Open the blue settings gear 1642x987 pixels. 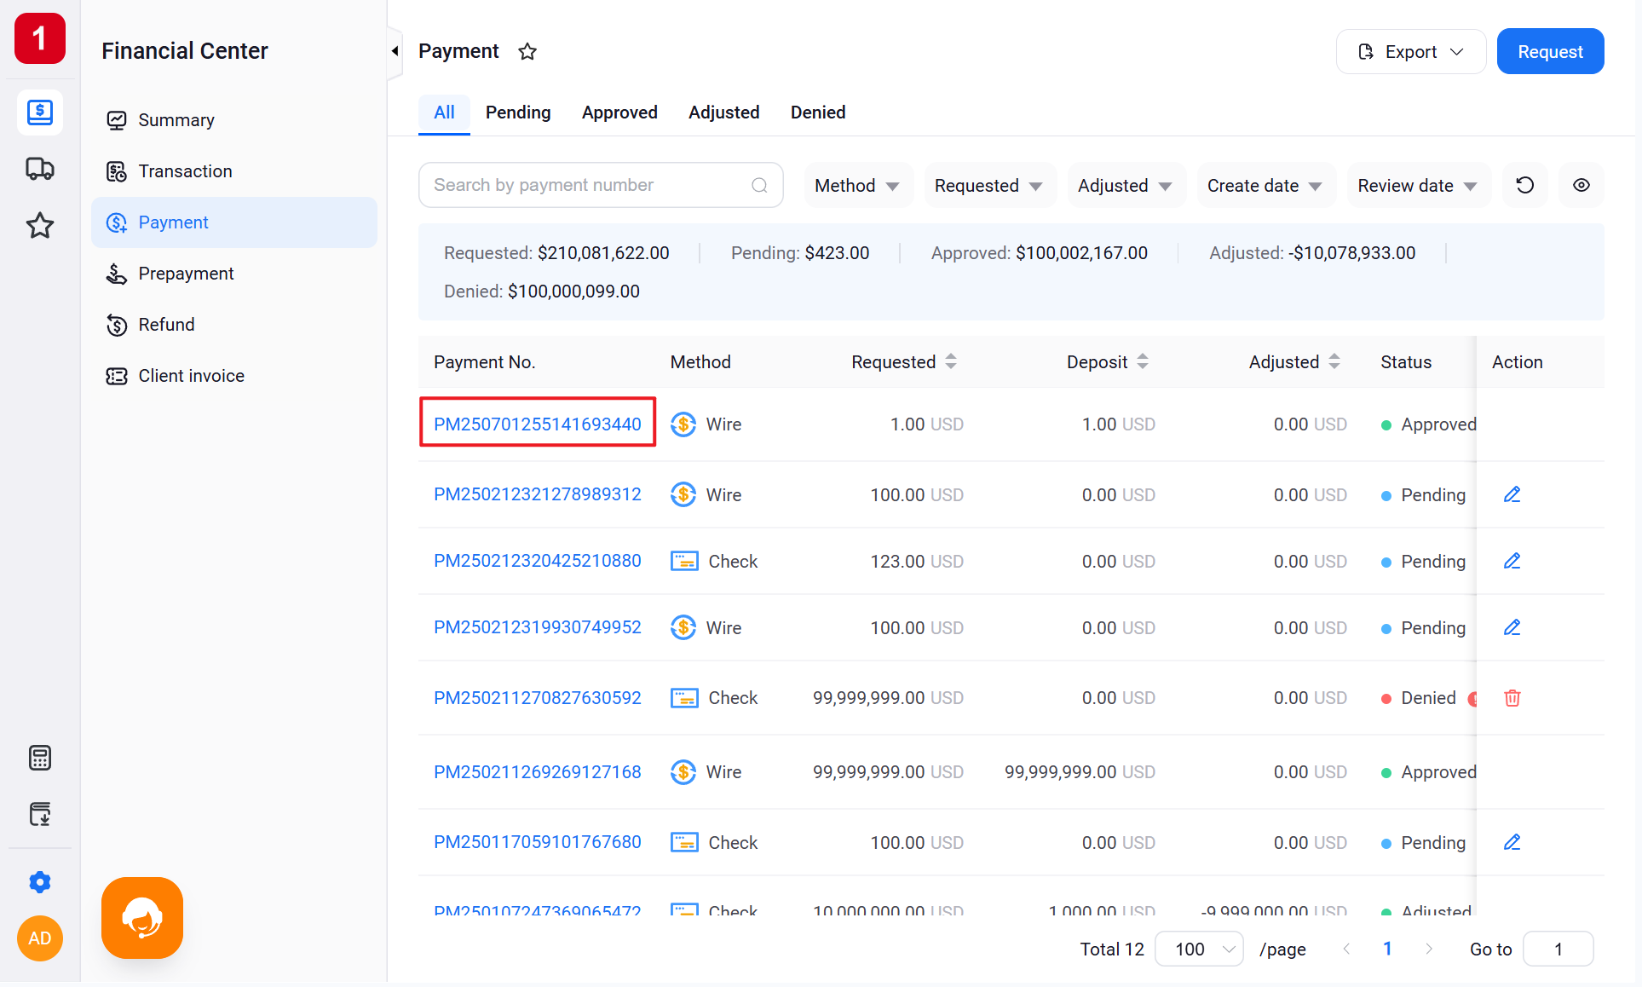click(40, 882)
